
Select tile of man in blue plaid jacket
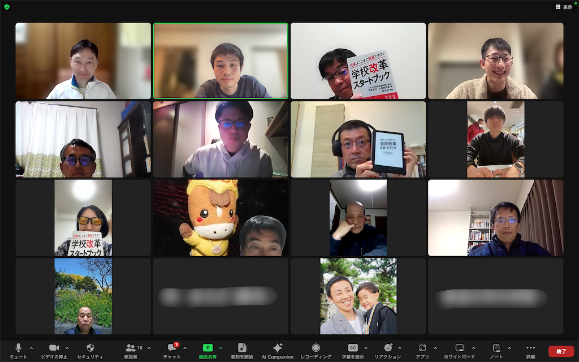click(495, 218)
